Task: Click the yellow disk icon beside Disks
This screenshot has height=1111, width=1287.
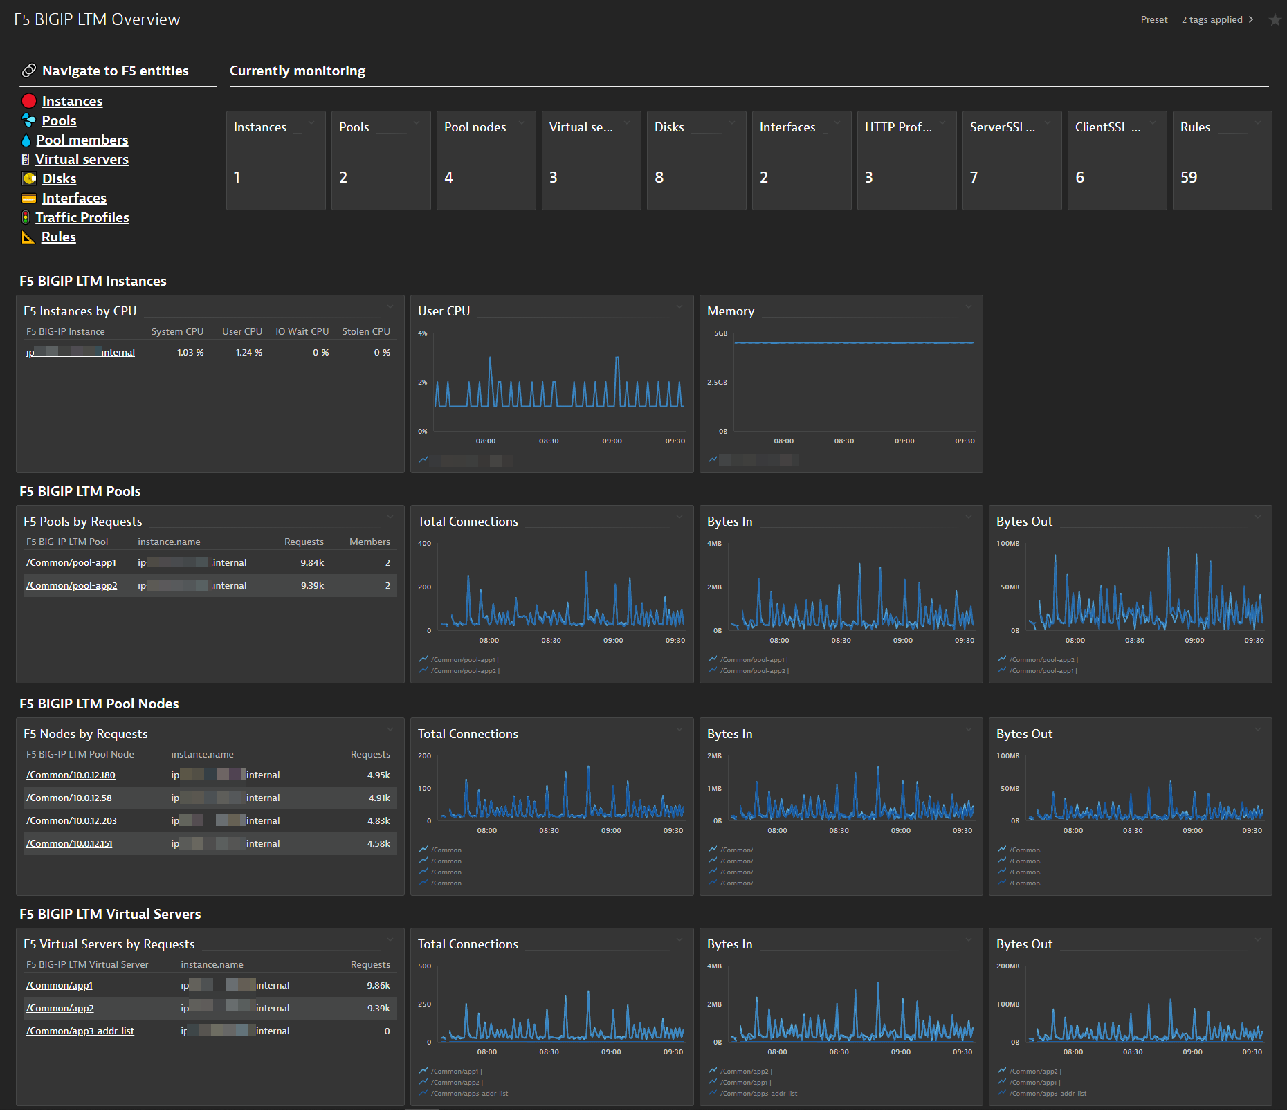Action: 29,178
